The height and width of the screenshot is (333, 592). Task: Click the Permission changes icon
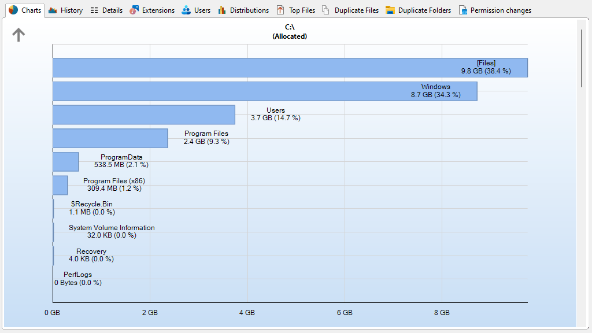[463, 10]
